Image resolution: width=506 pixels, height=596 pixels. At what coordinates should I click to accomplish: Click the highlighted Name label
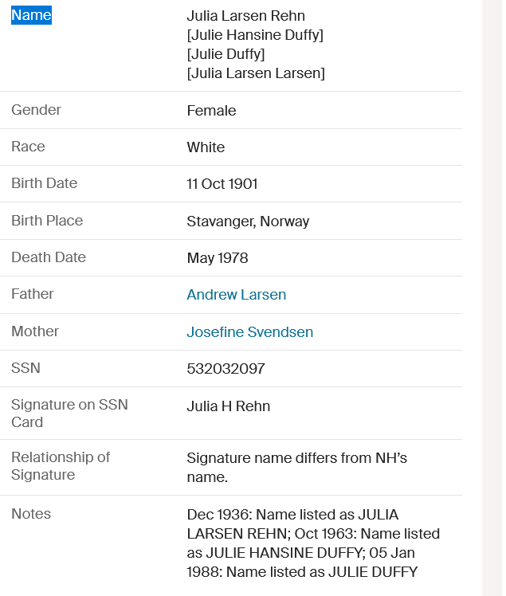pyautogui.click(x=31, y=15)
